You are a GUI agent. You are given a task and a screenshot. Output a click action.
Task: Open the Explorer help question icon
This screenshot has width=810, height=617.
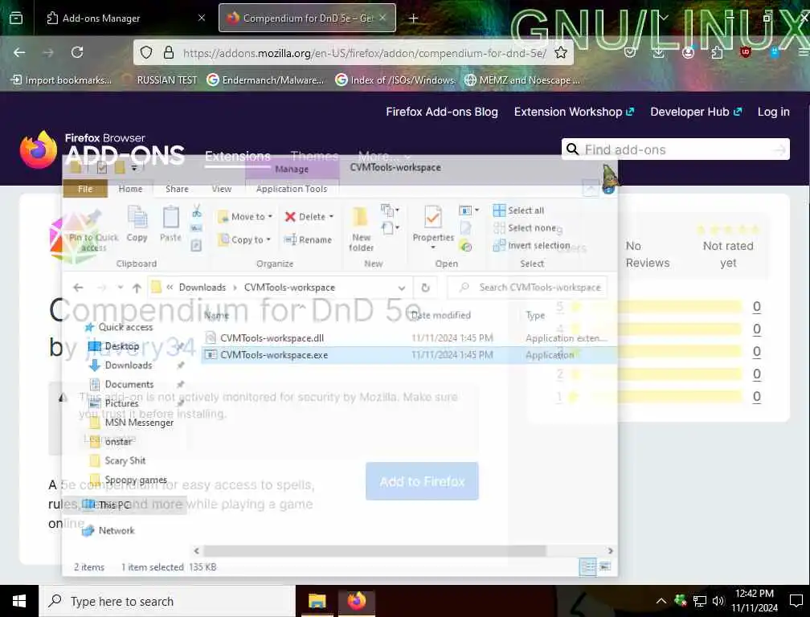coord(608,190)
